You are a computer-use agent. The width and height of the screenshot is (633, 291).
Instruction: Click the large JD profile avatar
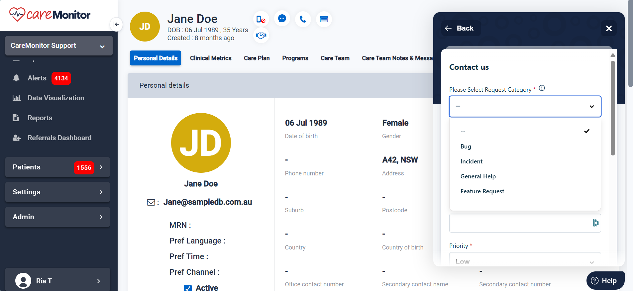pyautogui.click(x=201, y=143)
